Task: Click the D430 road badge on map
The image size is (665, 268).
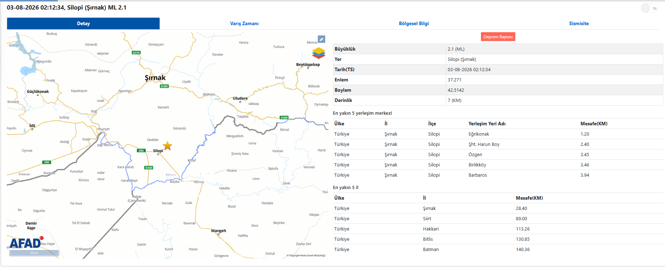Action: click(x=149, y=168)
